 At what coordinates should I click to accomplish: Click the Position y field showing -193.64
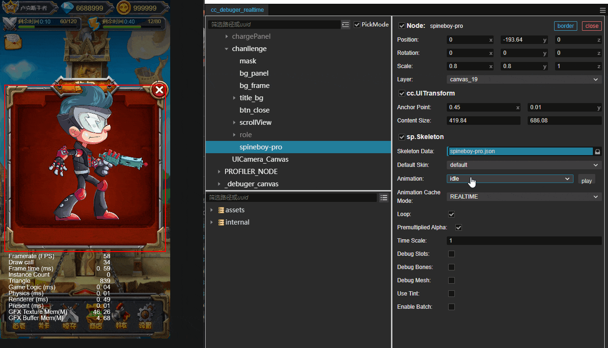point(524,40)
